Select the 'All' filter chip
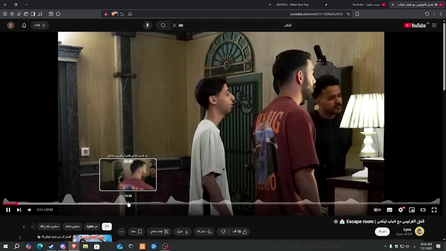The image size is (446, 251). [x=107, y=226]
